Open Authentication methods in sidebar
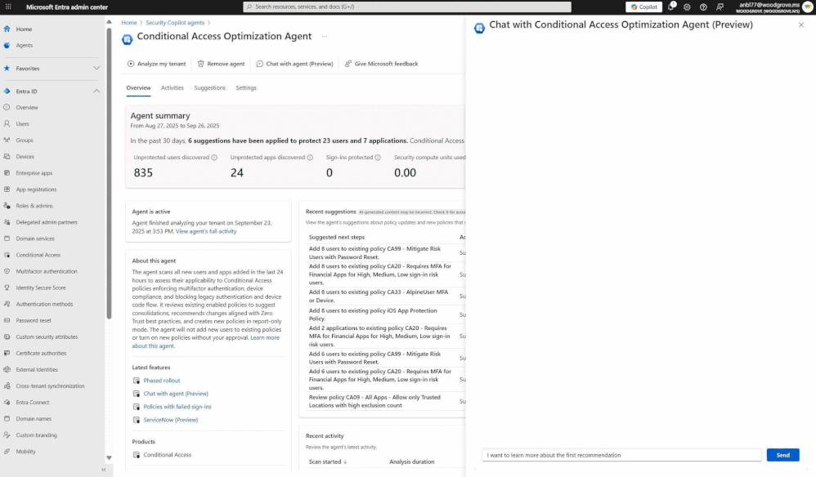This screenshot has width=816, height=477. click(44, 304)
